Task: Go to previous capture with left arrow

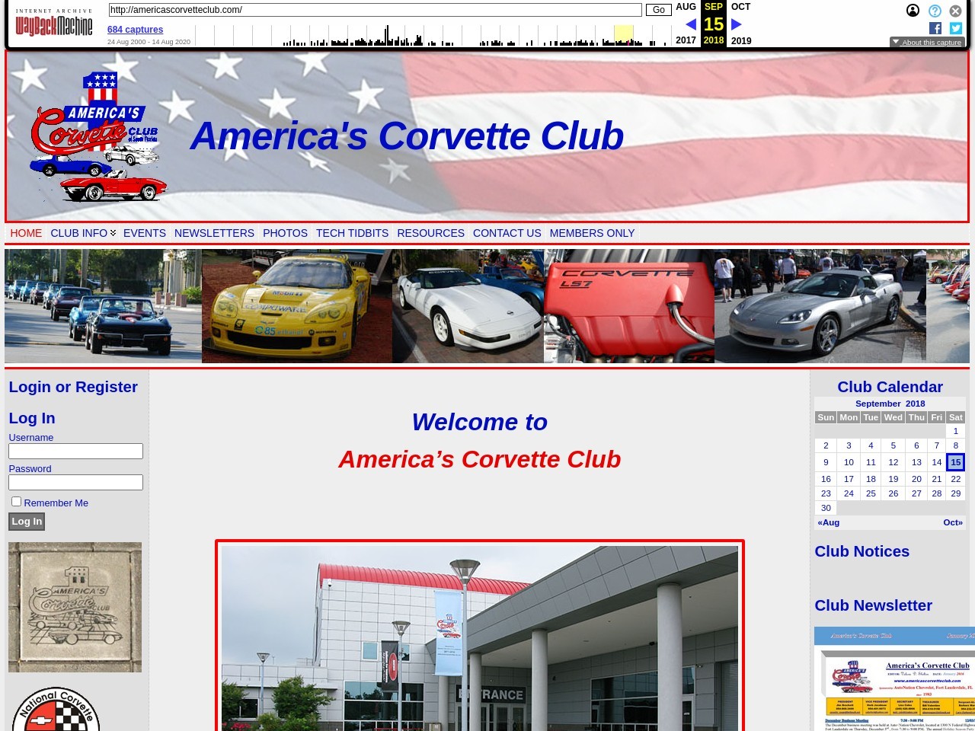Action: [x=690, y=24]
